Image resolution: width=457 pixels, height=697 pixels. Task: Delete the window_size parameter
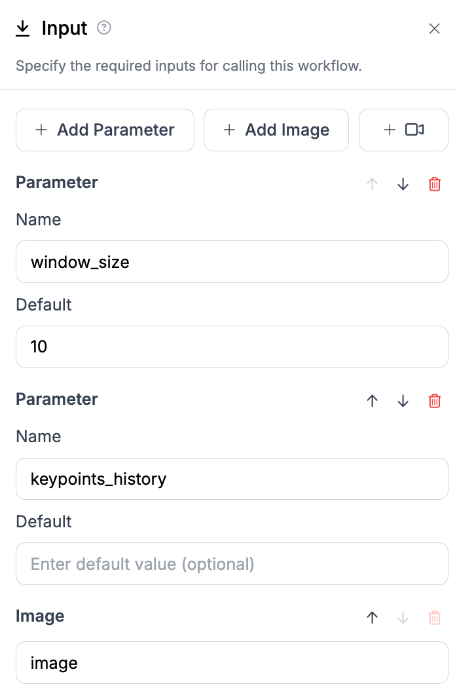click(434, 184)
